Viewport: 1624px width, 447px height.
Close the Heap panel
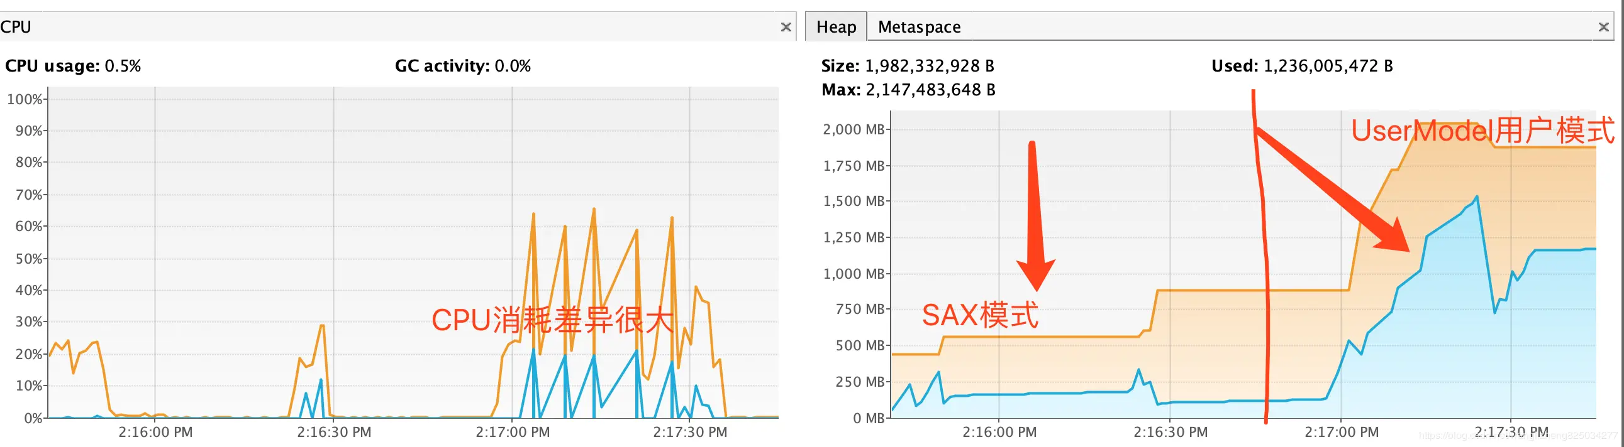1604,27
